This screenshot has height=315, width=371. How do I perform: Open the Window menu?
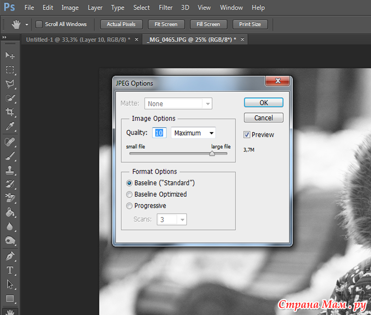[232, 8]
